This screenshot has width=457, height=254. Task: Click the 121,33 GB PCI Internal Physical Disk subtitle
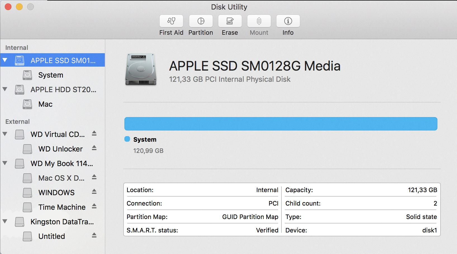pyautogui.click(x=230, y=79)
